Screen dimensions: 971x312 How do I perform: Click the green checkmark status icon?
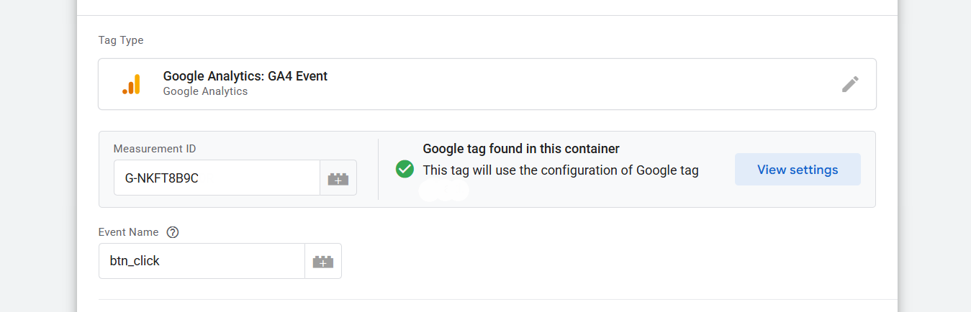(405, 170)
